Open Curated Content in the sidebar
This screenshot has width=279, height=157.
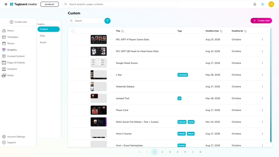[16, 56]
